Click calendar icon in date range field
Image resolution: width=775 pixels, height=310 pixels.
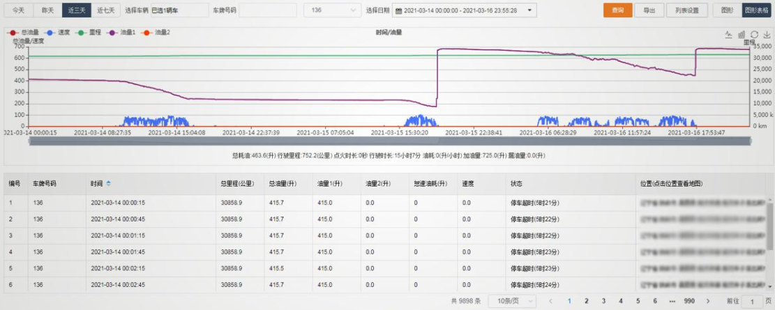click(x=398, y=10)
